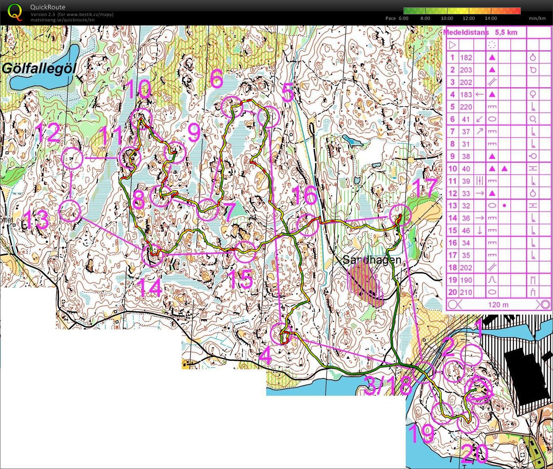Select control circle 14 on the map
Screen dimensions: 553x469
152,255
